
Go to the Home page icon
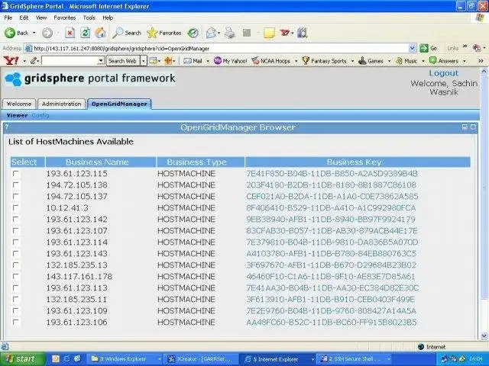[x=100, y=33]
